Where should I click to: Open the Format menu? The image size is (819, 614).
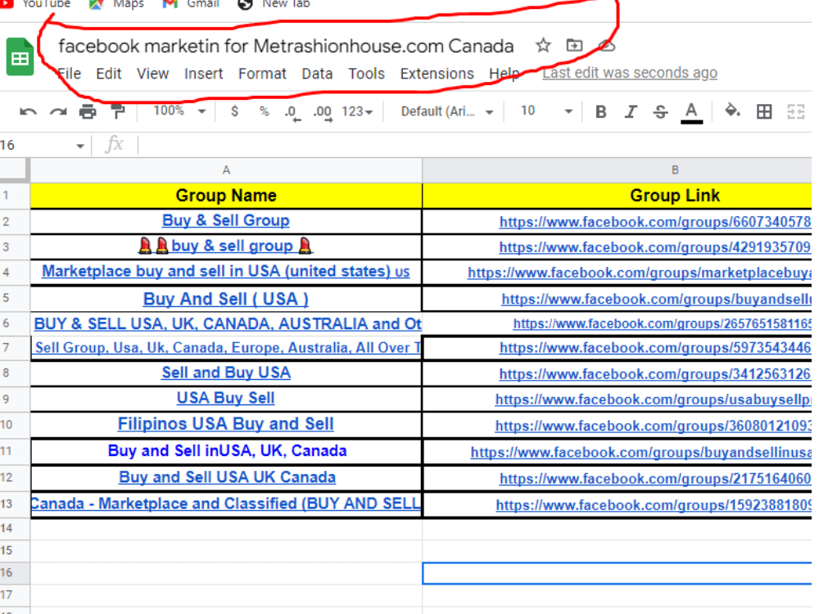[x=262, y=74]
